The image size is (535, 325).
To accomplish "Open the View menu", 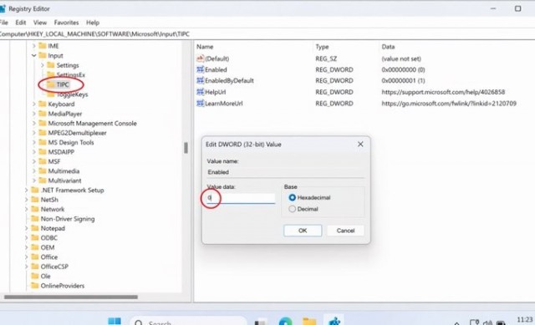I will pos(40,23).
